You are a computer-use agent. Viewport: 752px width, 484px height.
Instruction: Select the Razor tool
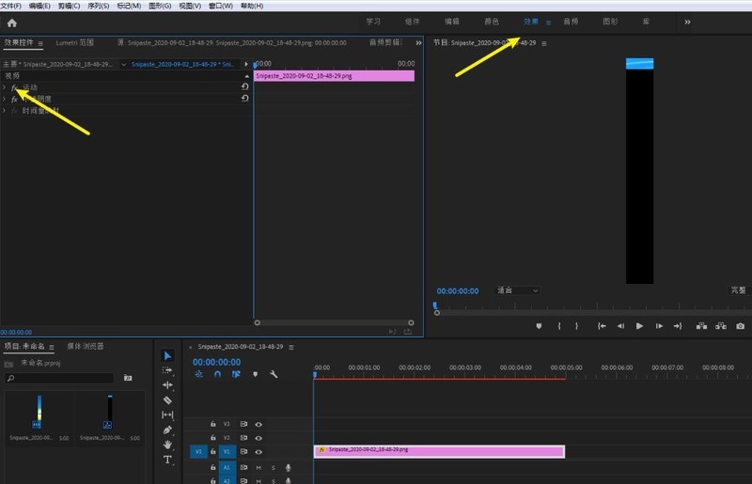(x=167, y=400)
